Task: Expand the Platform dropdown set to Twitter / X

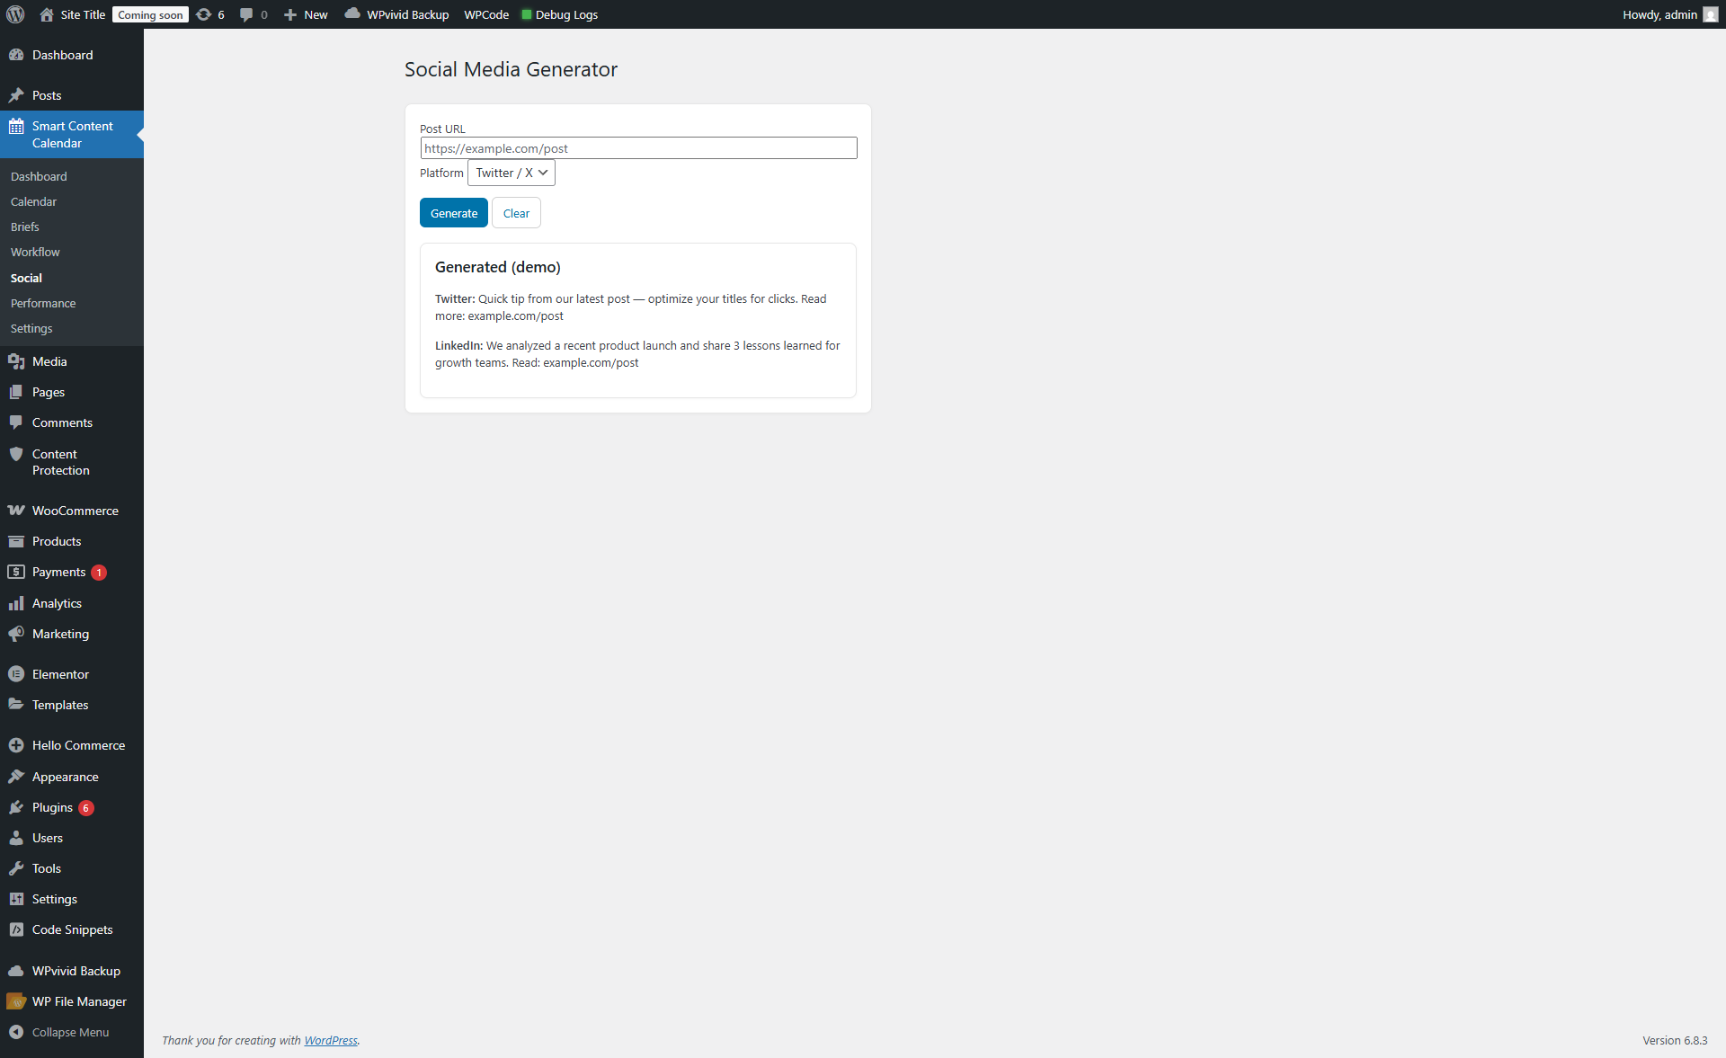Action: coord(511,173)
